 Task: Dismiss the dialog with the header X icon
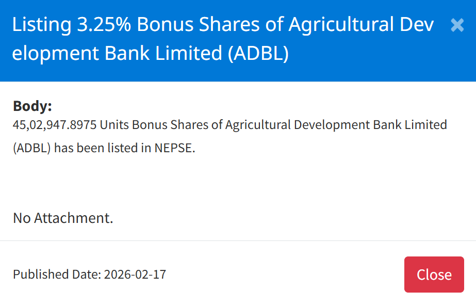pyautogui.click(x=457, y=25)
